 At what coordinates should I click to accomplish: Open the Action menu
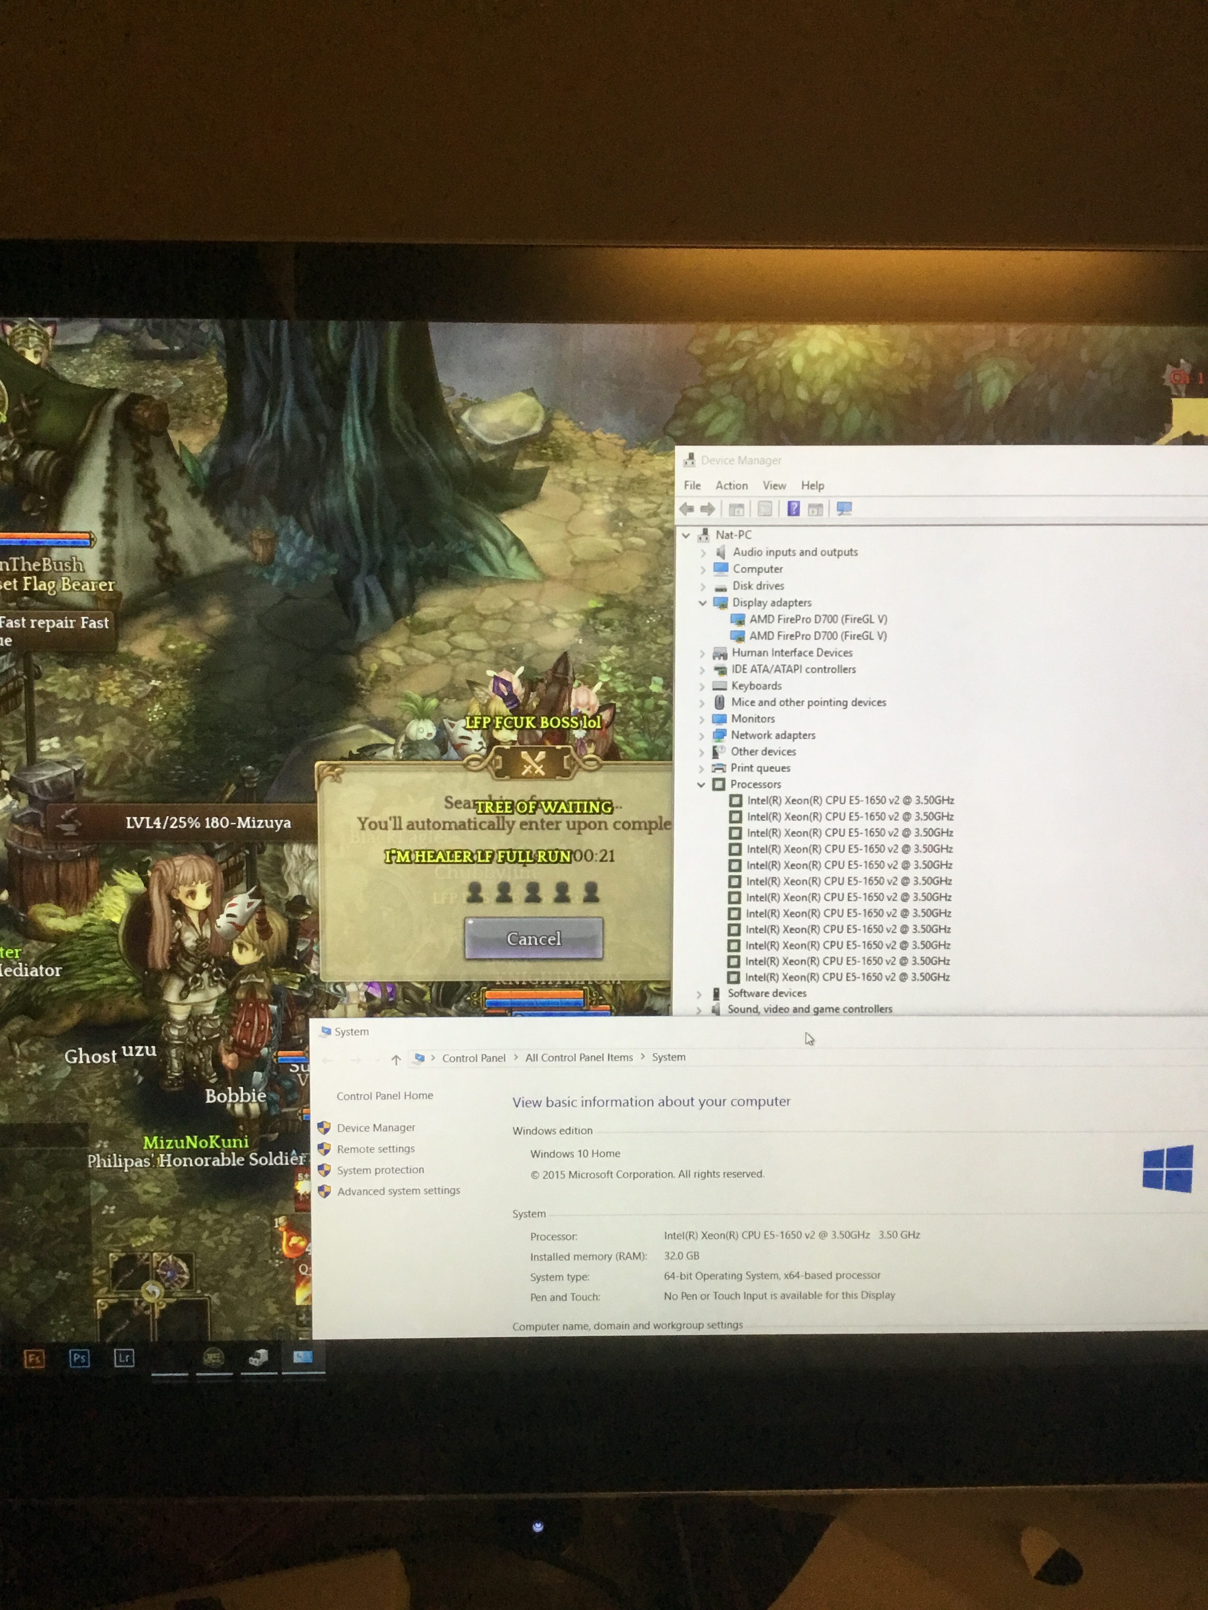click(731, 485)
